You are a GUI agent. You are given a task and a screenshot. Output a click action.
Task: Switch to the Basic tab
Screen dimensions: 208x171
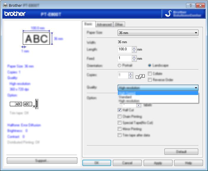[89, 24]
